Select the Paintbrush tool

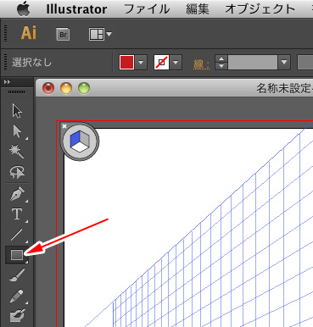coord(17,275)
